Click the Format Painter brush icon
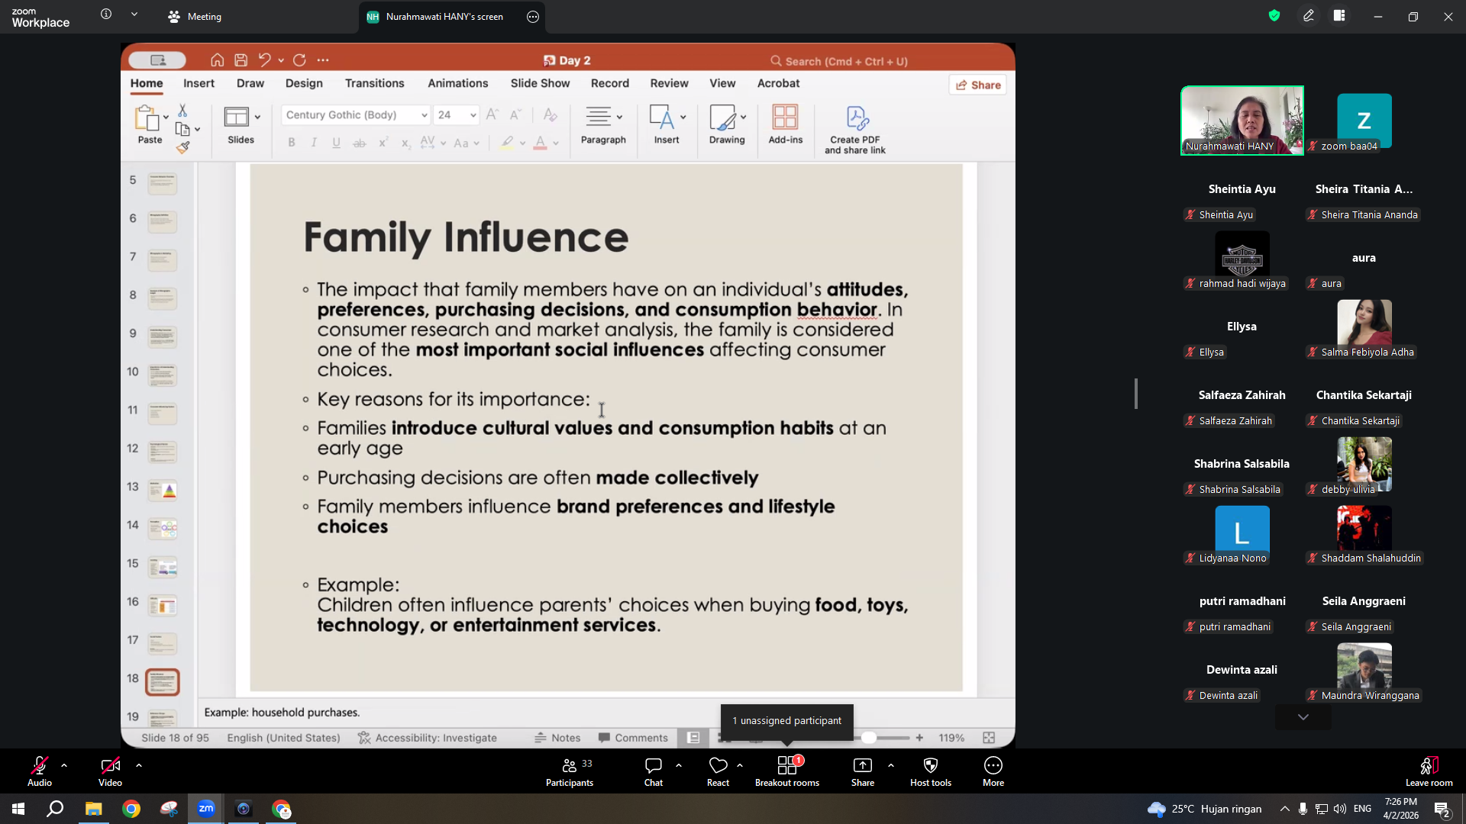The image size is (1466, 824). pyautogui.click(x=182, y=147)
